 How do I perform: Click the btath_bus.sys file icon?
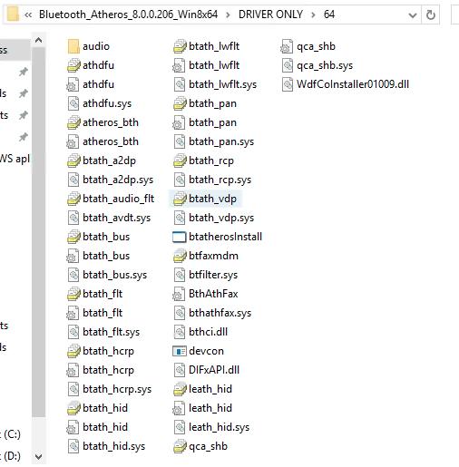pos(73,275)
